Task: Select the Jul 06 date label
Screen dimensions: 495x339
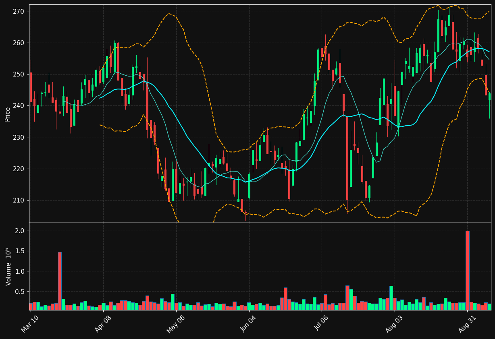Action: coord(321,324)
